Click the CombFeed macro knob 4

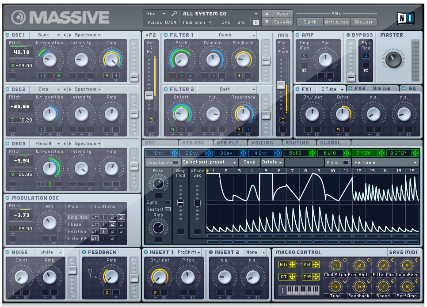pos(407,265)
